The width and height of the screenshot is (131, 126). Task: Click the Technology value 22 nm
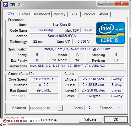pyautogui.click(x=38, y=41)
